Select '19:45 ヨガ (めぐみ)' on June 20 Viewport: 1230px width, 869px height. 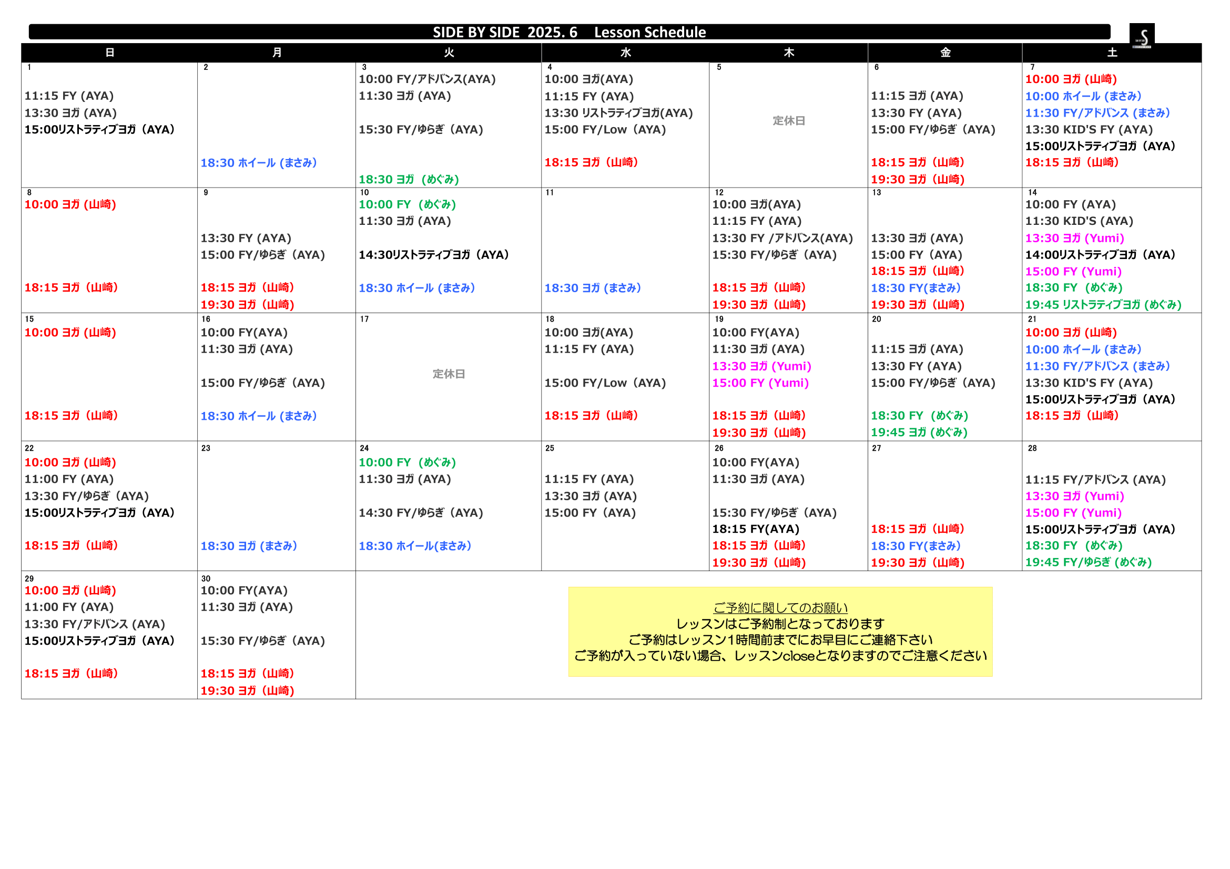coord(919,432)
